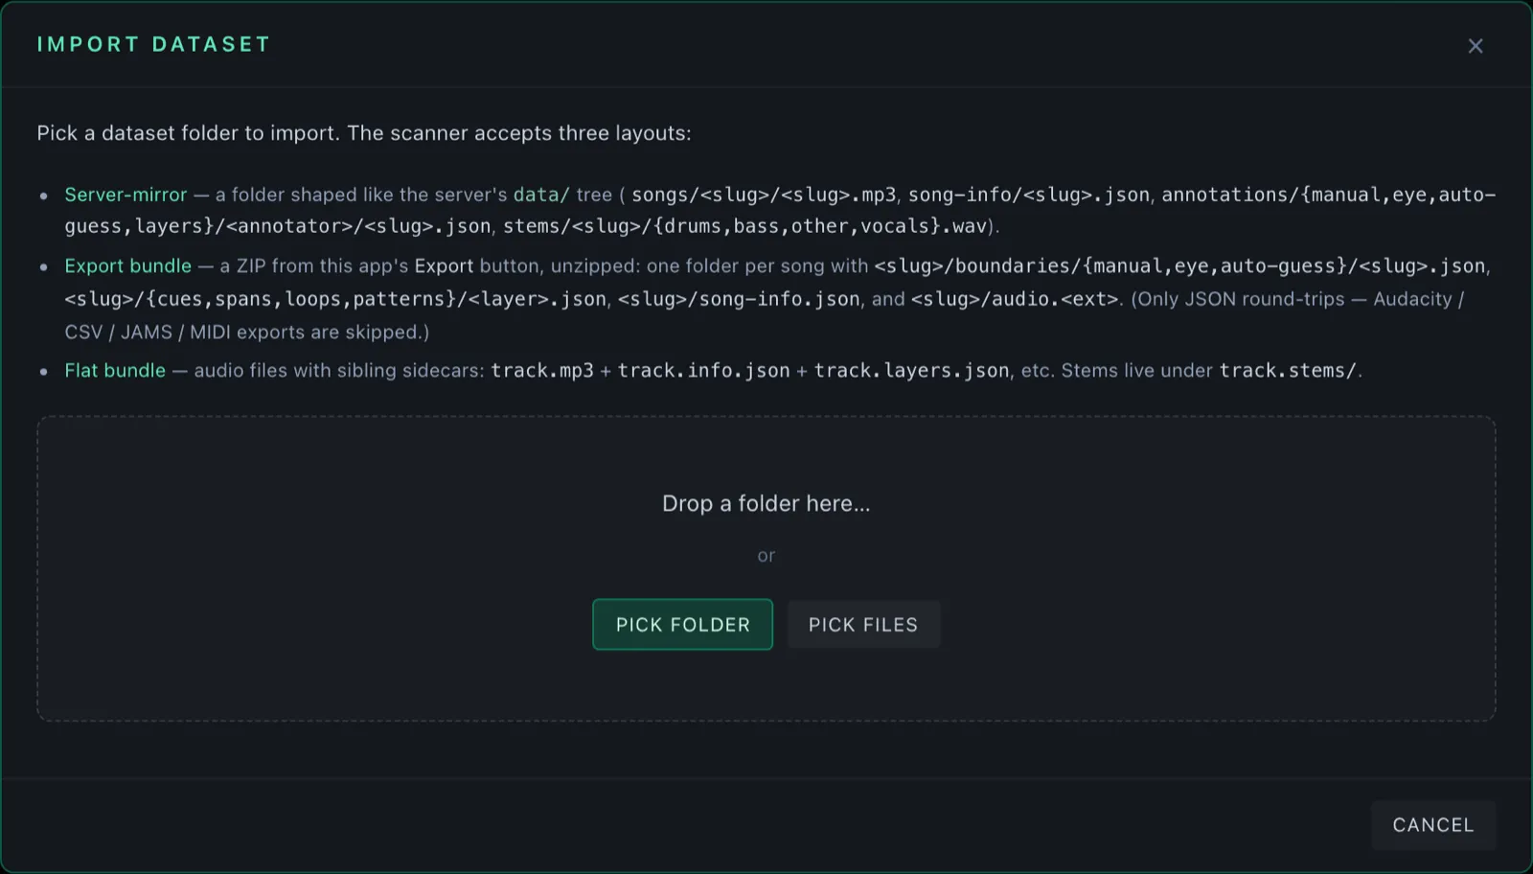The width and height of the screenshot is (1533, 874).
Task: Close the Import Dataset dialog
Action: (1476, 46)
